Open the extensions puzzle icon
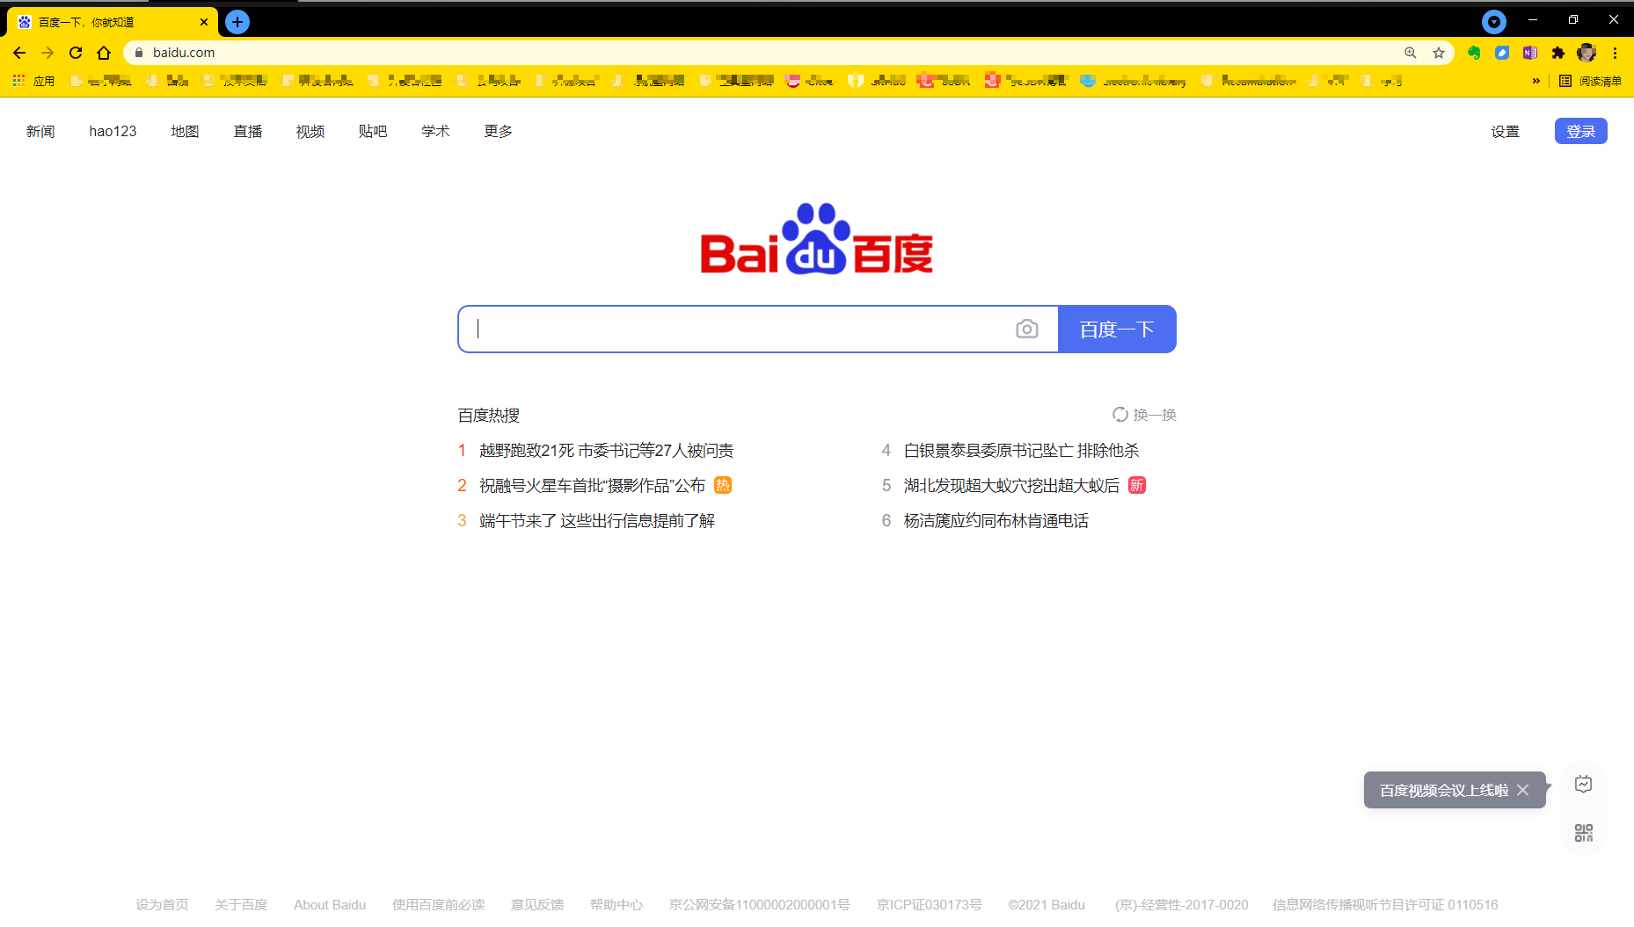 (x=1558, y=53)
